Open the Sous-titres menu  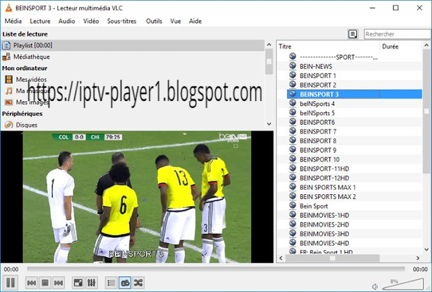[122, 21]
